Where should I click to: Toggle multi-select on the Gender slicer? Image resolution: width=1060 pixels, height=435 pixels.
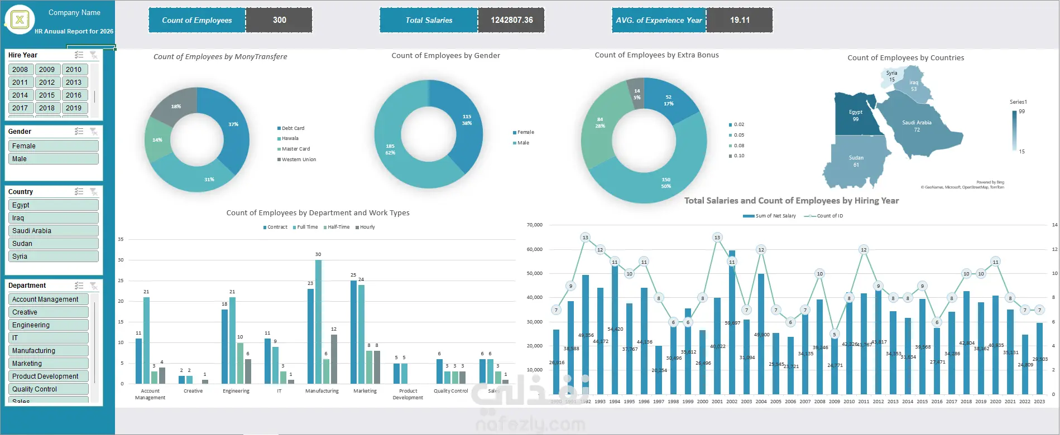click(x=79, y=131)
